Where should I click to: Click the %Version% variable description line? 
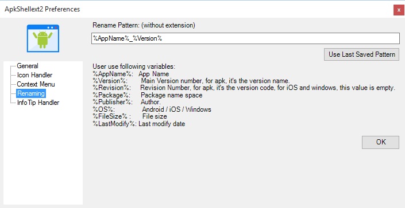(191, 81)
